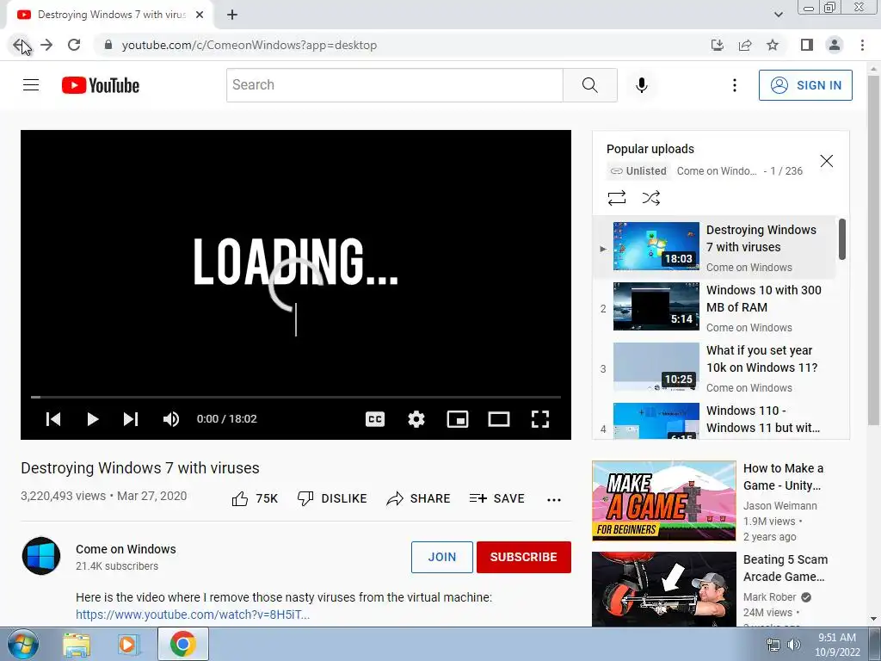Go forward using the browser forward arrow
Screen dimensions: 881x661
(x=46, y=45)
